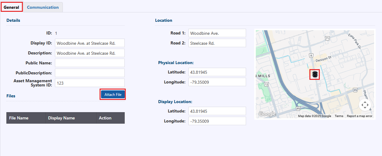Click the route 8 shield on map
This screenshot has width=382, height=156.
pyautogui.click(x=311, y=56)
